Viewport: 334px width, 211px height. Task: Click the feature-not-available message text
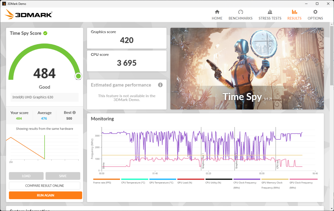(127, 98)
